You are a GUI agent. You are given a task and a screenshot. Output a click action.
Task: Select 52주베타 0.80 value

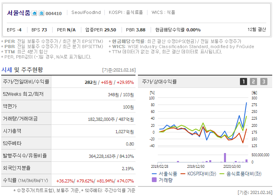[130, 144]
